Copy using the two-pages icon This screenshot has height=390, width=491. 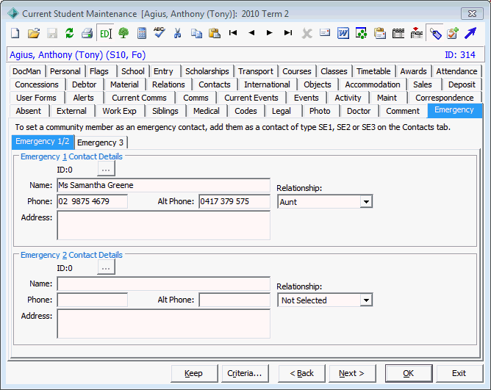(196, 33)
